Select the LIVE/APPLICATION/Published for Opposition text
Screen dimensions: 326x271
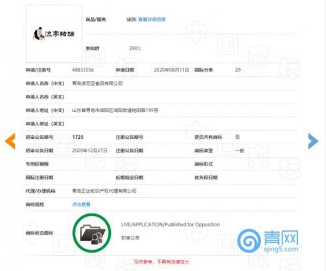[170, 224]
